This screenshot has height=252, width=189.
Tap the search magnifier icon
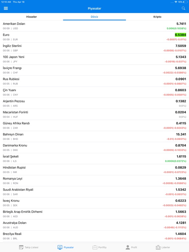pyautogui.click(x=183, y=8)
